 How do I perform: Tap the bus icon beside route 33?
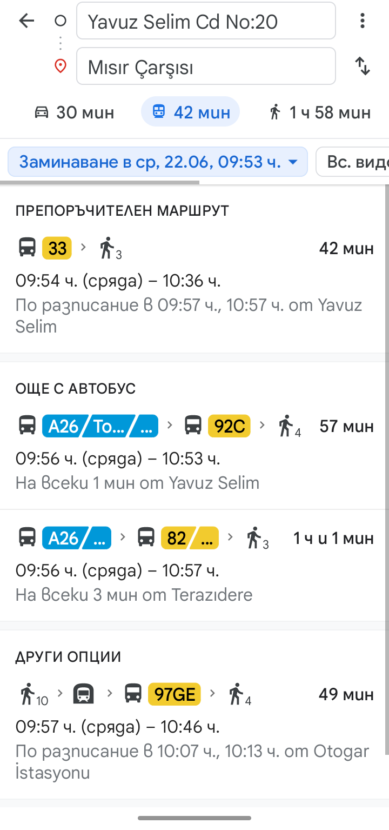[x=27, y=248]
